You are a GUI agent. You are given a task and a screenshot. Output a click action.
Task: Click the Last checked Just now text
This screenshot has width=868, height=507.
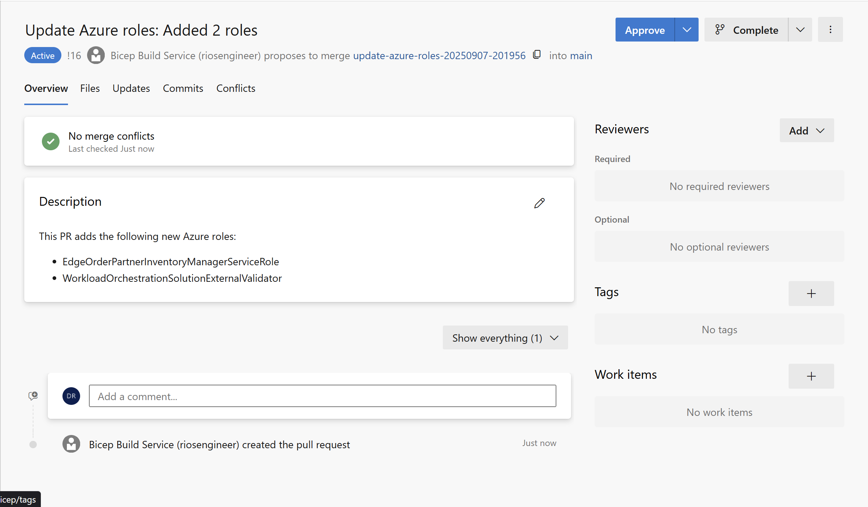pyautogui.click(x=111, y=149)
